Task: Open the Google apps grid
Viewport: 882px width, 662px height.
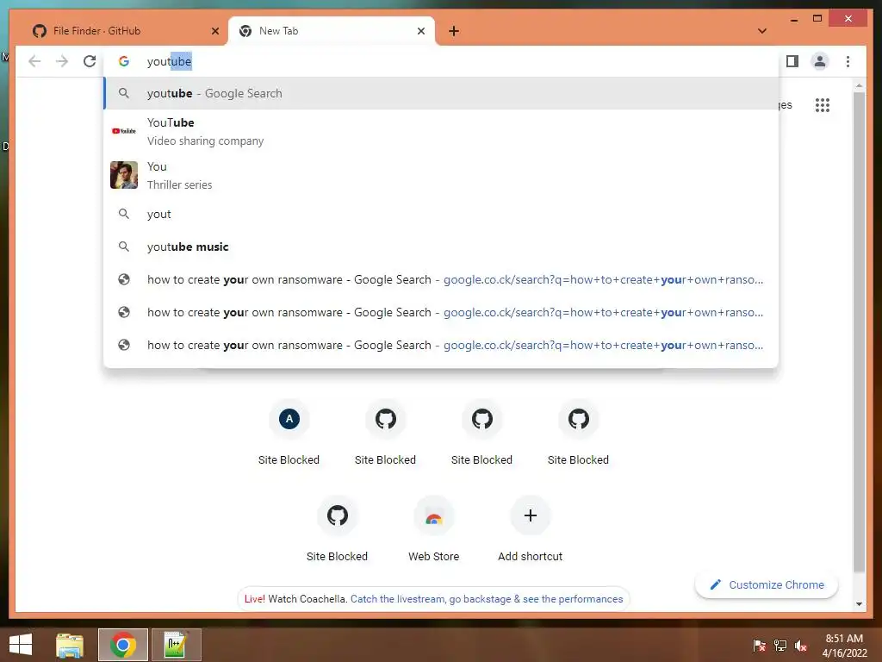Action: [823, 105]
